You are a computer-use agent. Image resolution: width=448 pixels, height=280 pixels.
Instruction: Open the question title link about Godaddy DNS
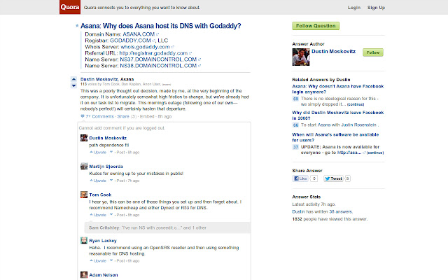point(160,26)
